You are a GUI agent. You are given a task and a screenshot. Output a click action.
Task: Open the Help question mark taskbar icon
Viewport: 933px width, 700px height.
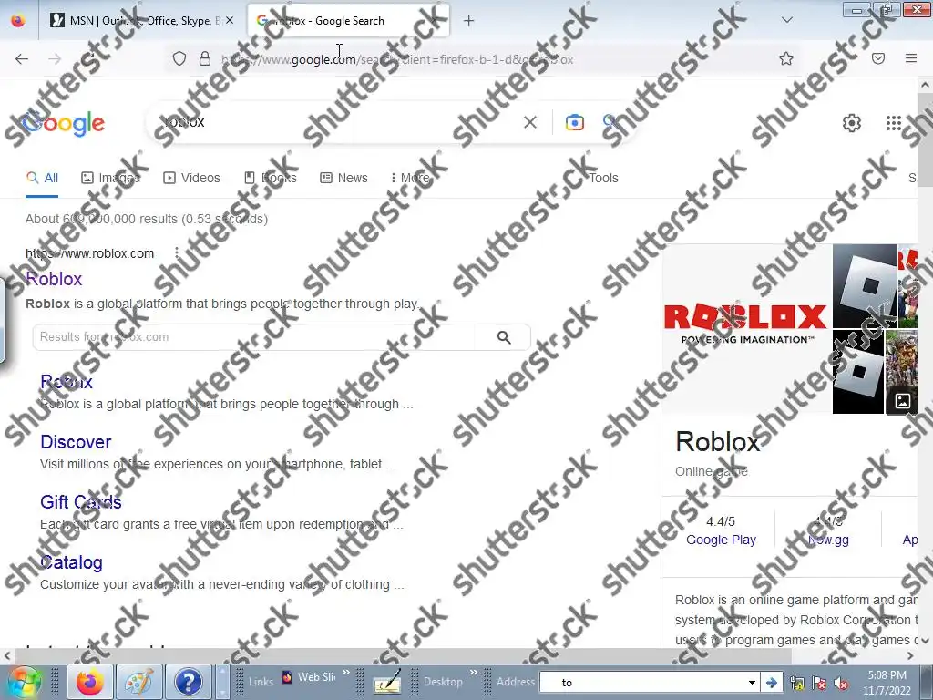click(188, 682)
